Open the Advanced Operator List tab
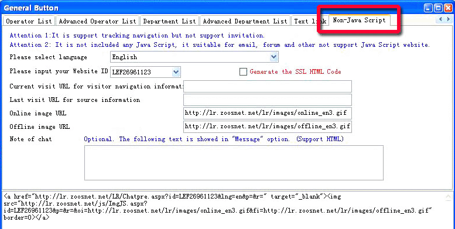 pyautogui.click(x=97, y=21)
